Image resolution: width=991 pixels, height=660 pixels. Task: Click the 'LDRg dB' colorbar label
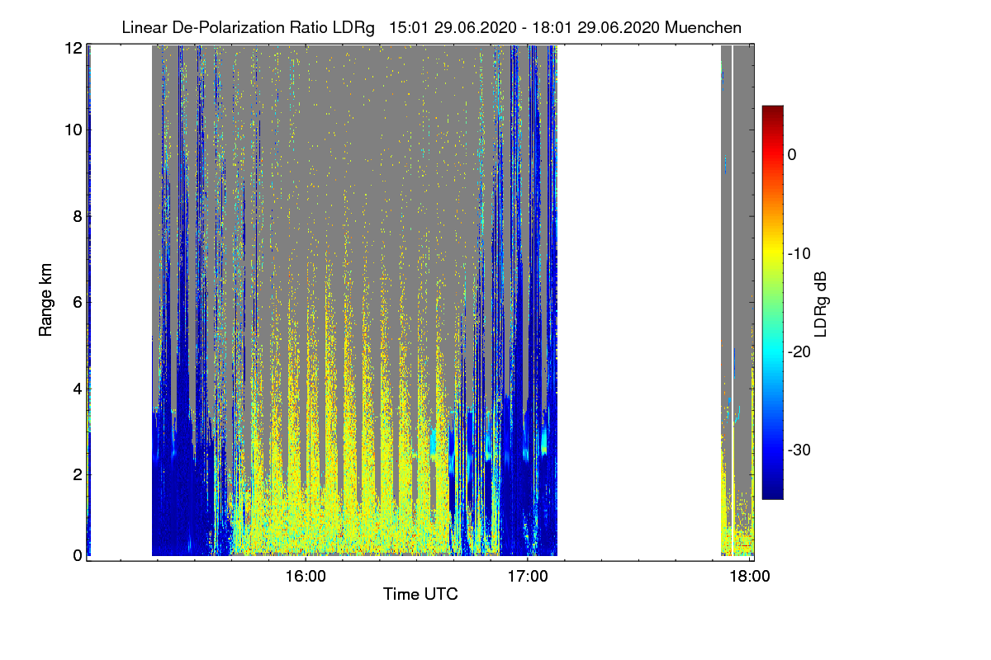click(821, 303)
